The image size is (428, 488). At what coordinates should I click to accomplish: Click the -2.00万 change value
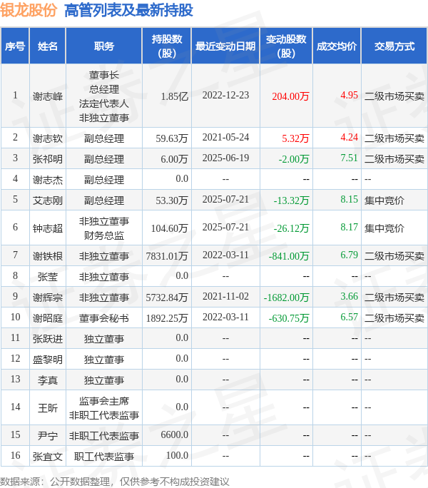click(294, 159)
